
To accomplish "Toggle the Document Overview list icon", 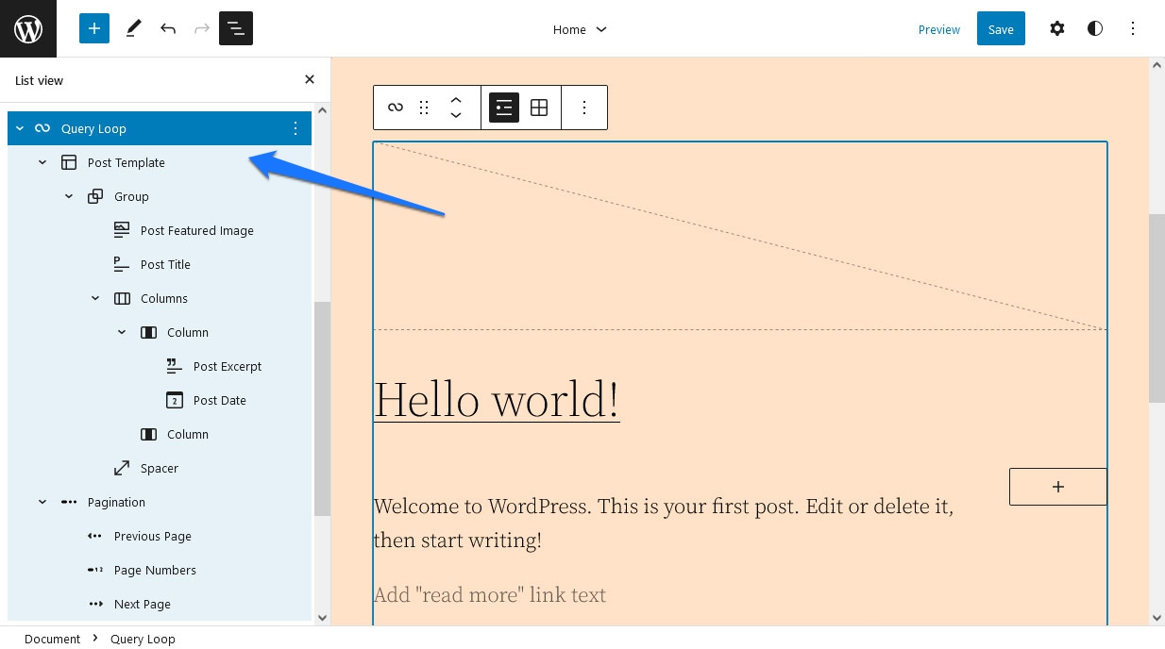I will [235, 28].
